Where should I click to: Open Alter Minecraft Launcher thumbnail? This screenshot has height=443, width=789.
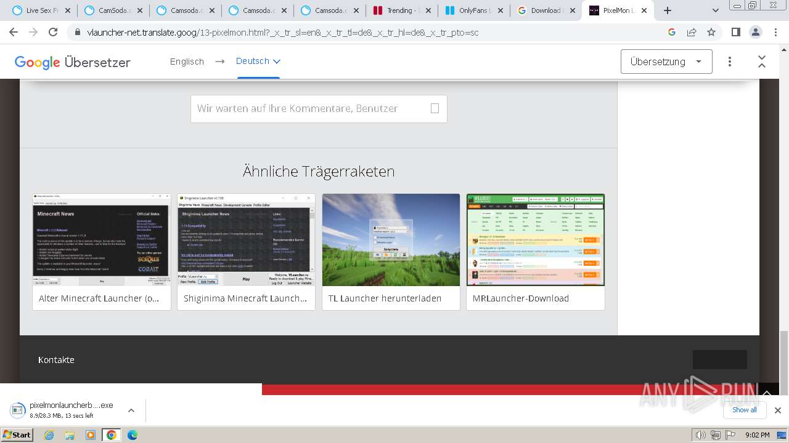click(x=102, y=240)
